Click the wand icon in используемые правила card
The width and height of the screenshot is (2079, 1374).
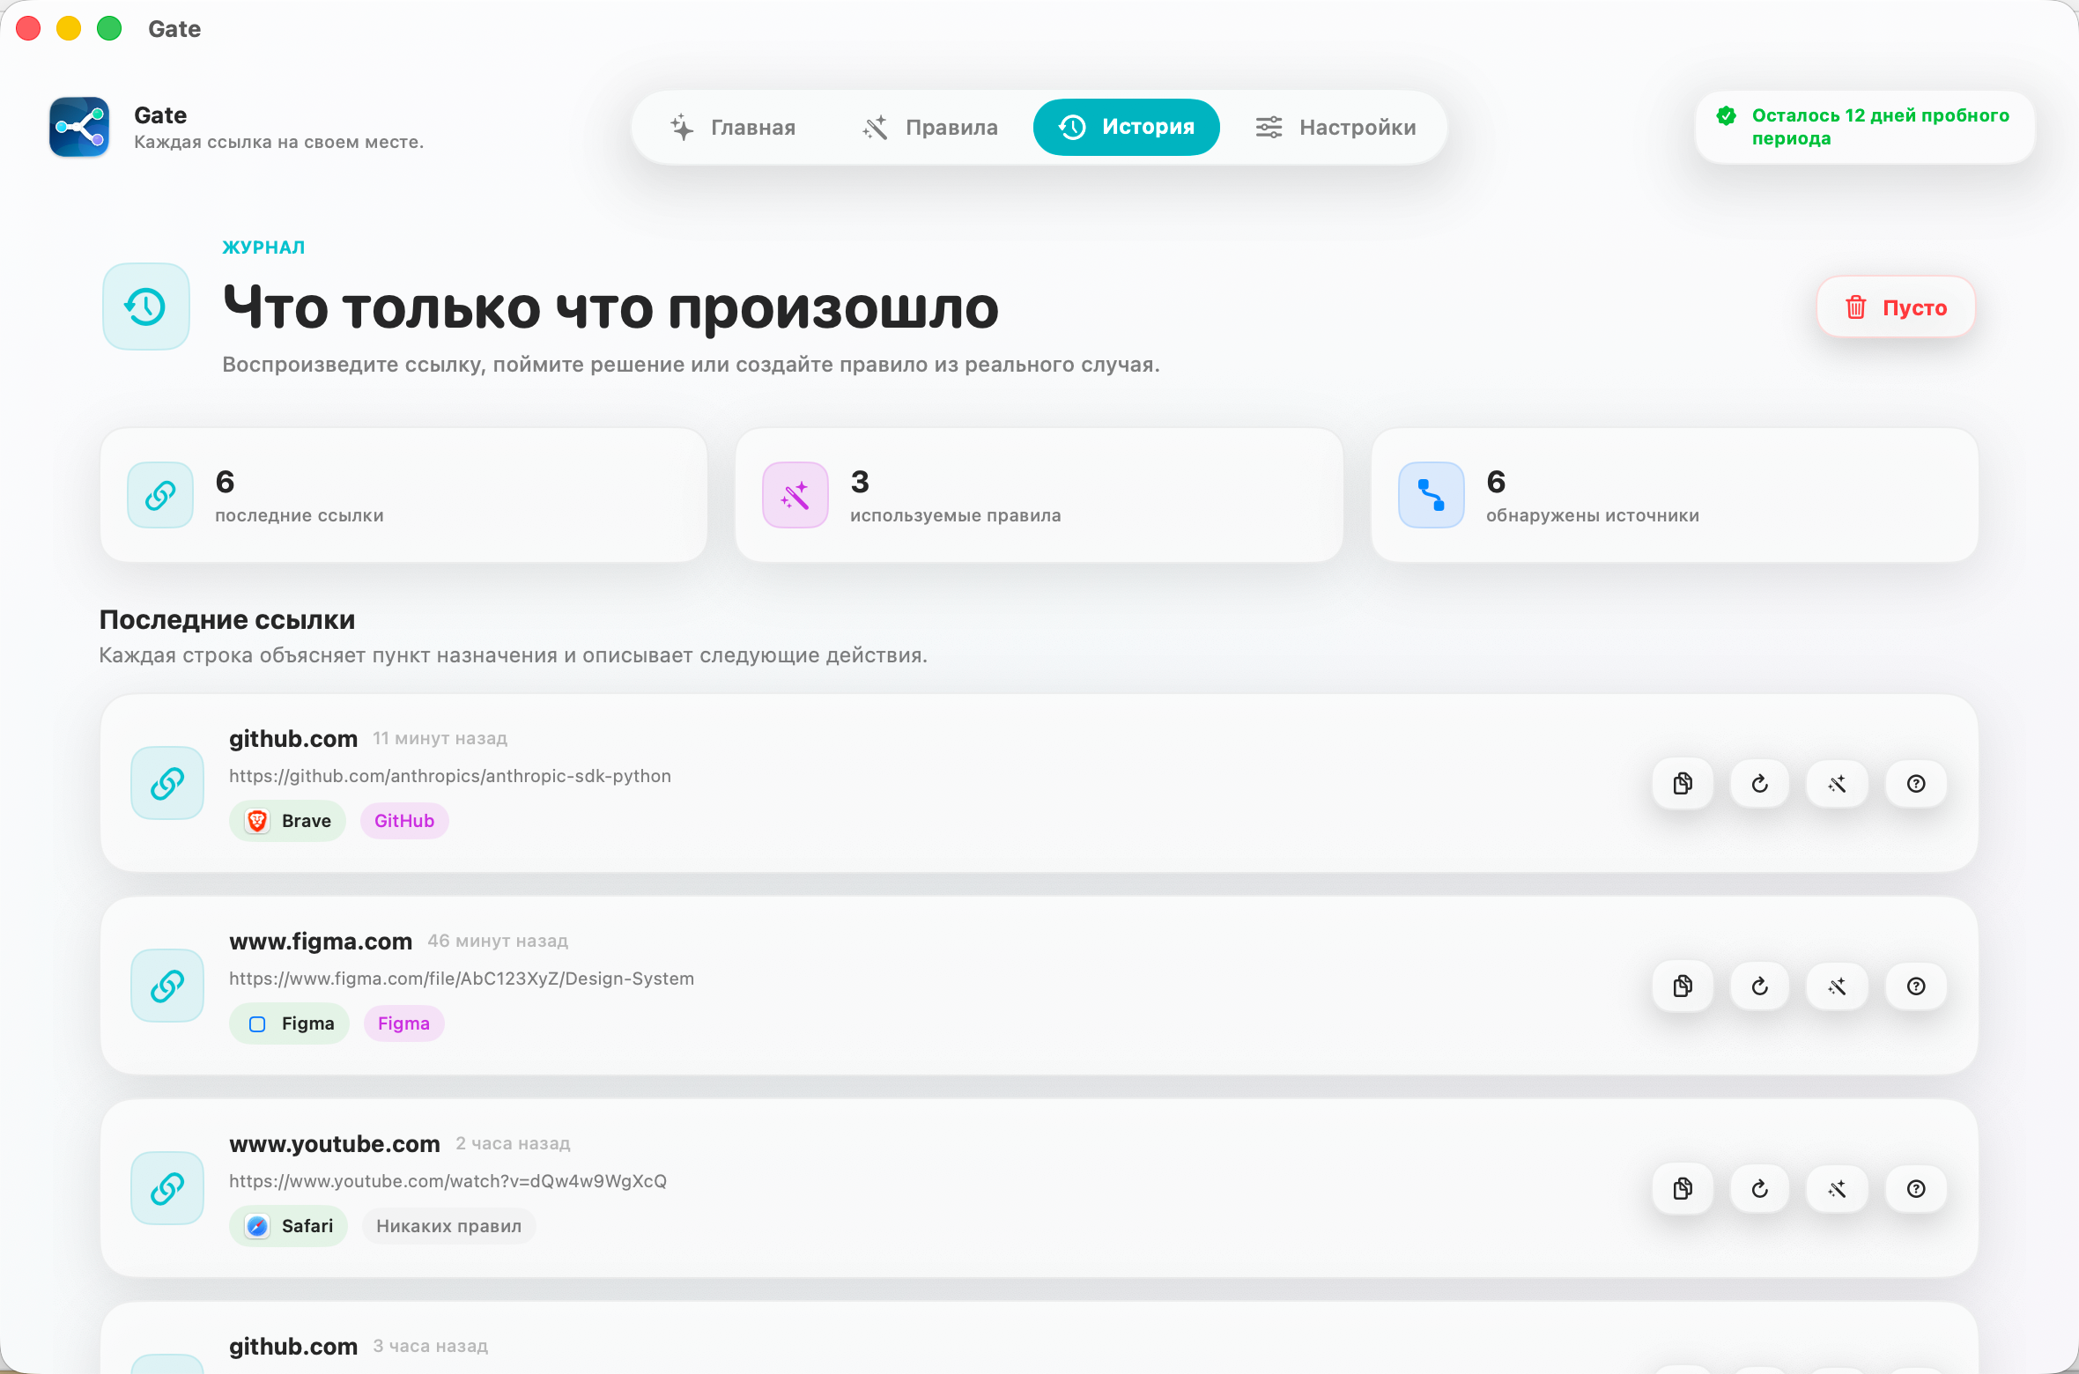[x=795, y=495]
